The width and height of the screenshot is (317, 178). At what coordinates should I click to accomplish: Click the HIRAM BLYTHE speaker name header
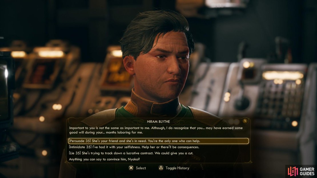point(158,122)
